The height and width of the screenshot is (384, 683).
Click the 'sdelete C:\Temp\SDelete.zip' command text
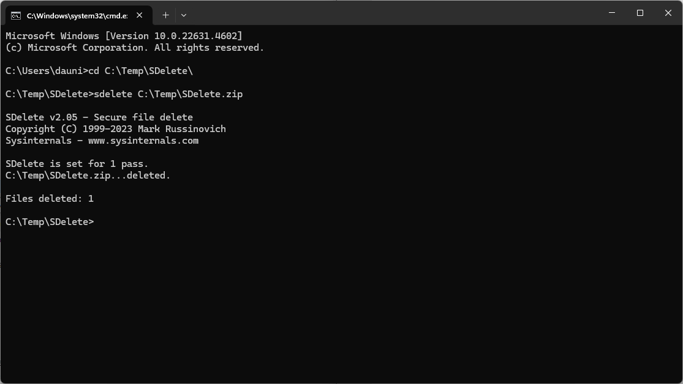pyautogui.click(x=168, y=94)
